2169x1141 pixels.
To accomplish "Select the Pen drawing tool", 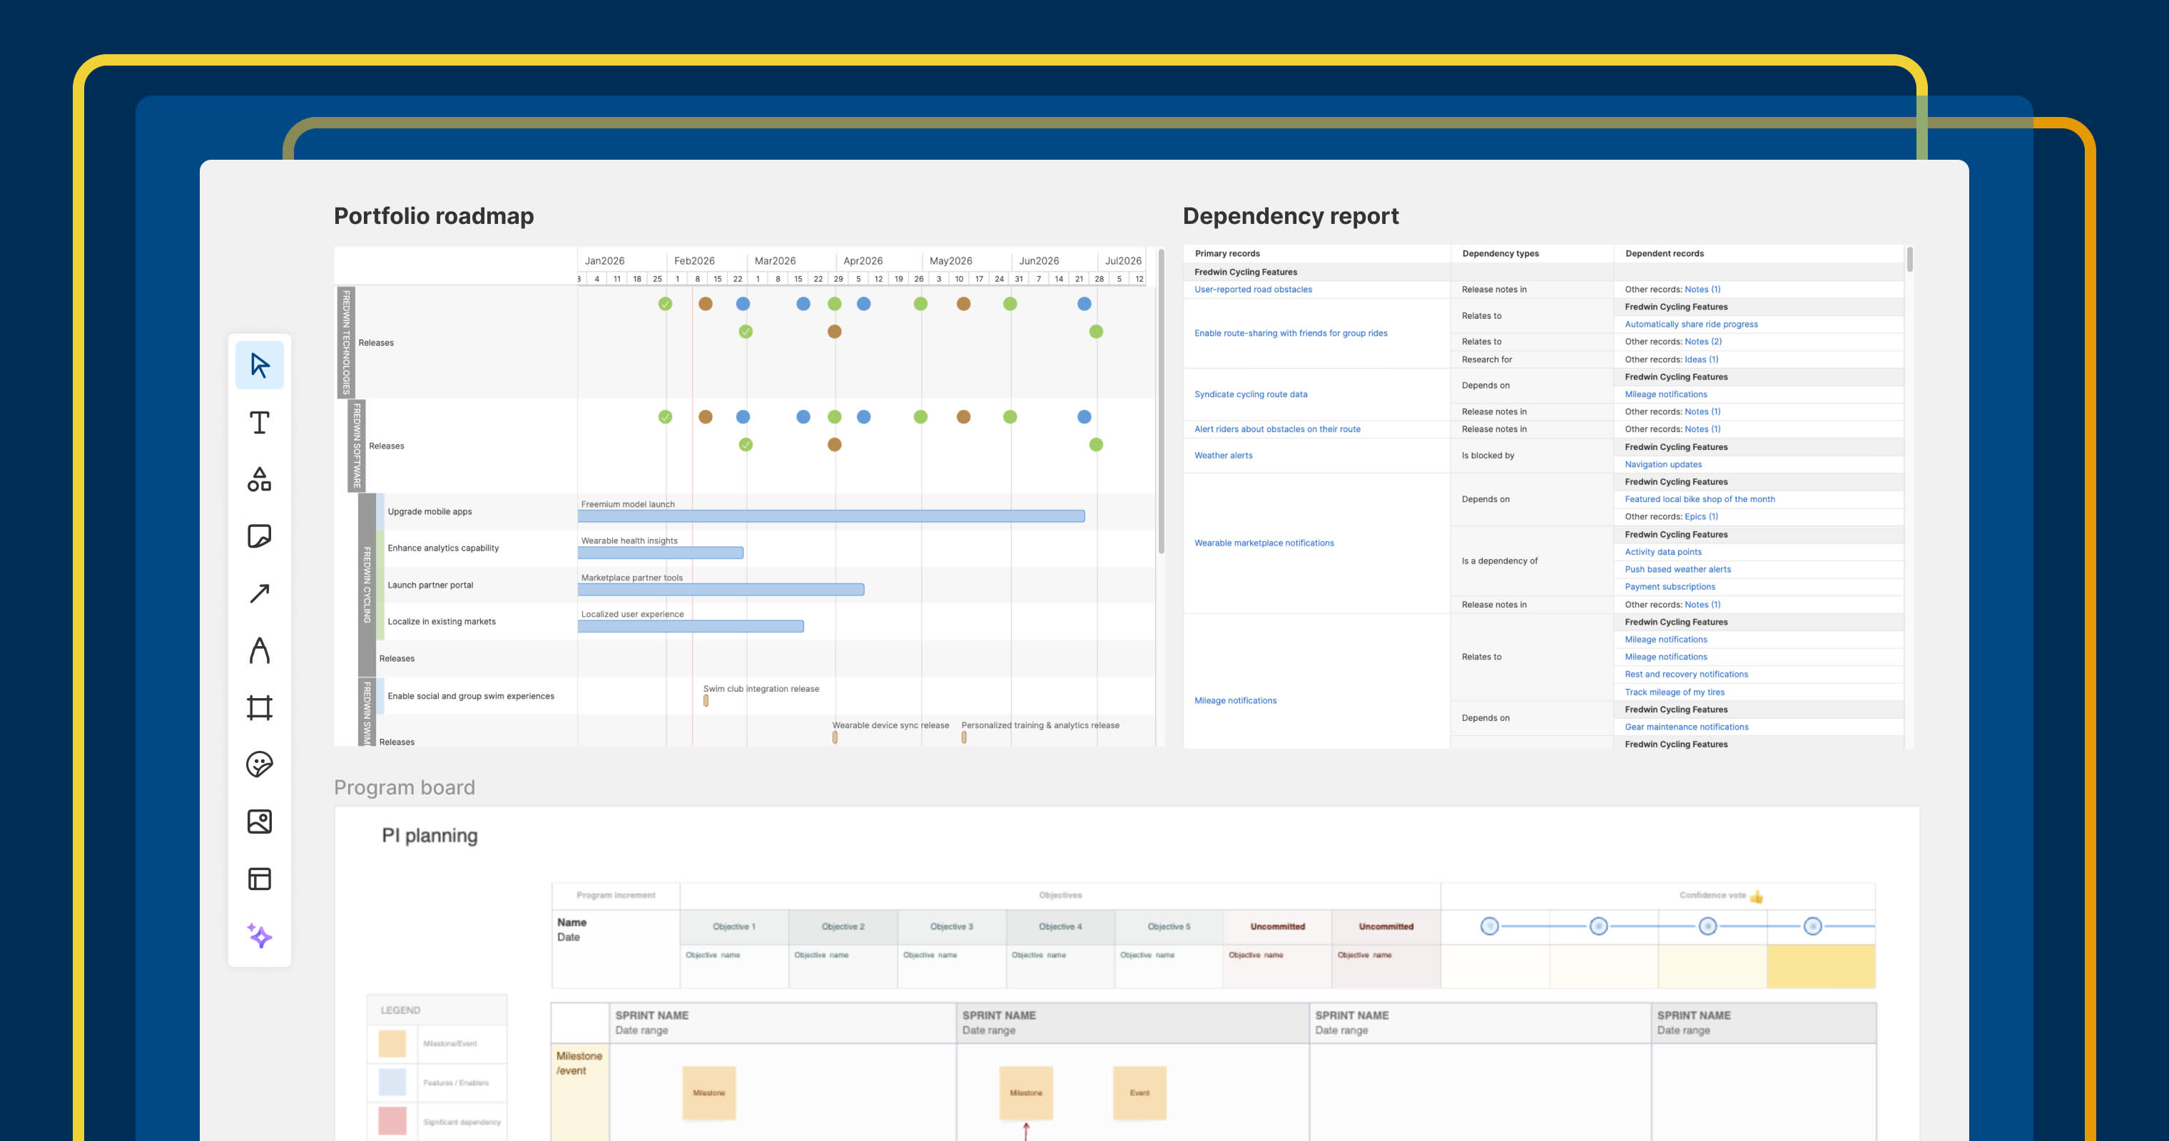I will click(x=259, y=650).
